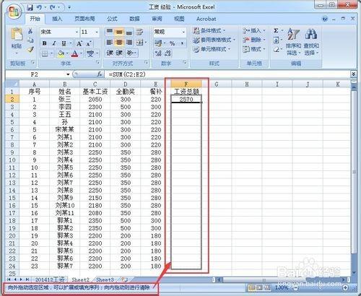The image size is (361, 296).
Task: Apply percent style to cell
Action: click(172, 43)
